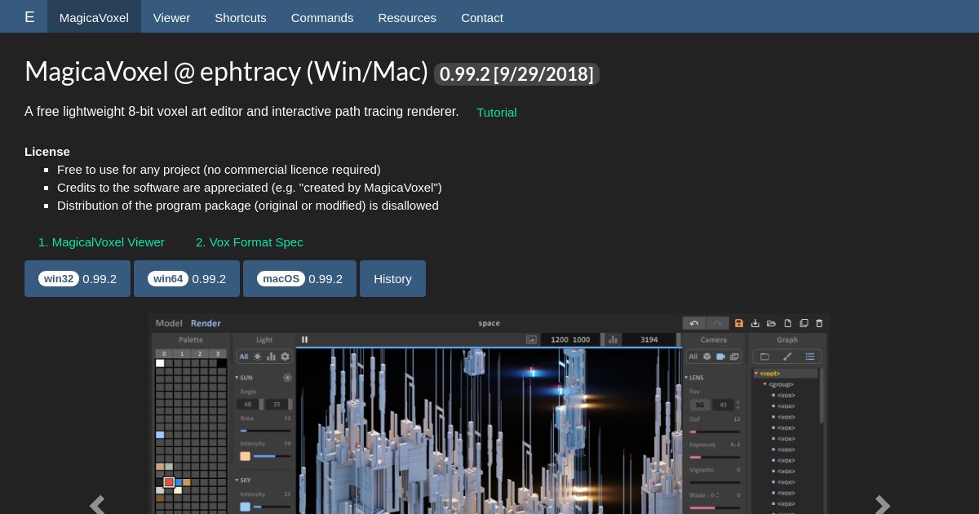Screen dimensions: 979x514
Task: Click the new file icon in screenshot
Action: click(787, 323)
